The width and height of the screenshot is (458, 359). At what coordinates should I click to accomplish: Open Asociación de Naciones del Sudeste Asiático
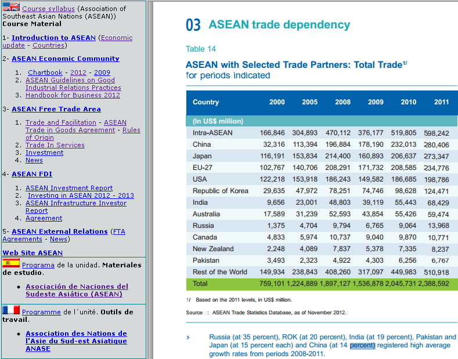pos(77,290)
